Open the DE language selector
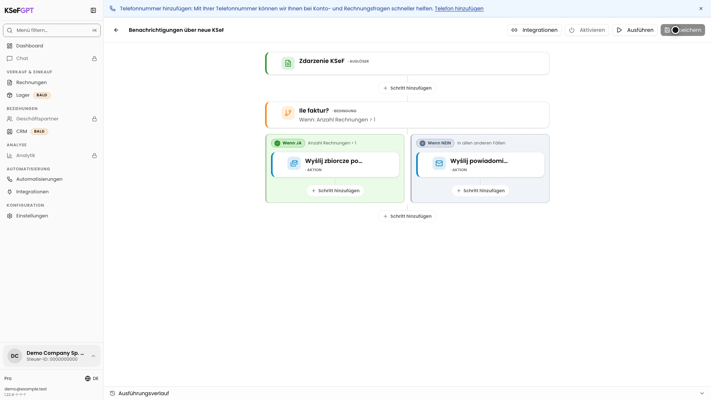The width and height of the screenshot is (711, 400). 92,379
